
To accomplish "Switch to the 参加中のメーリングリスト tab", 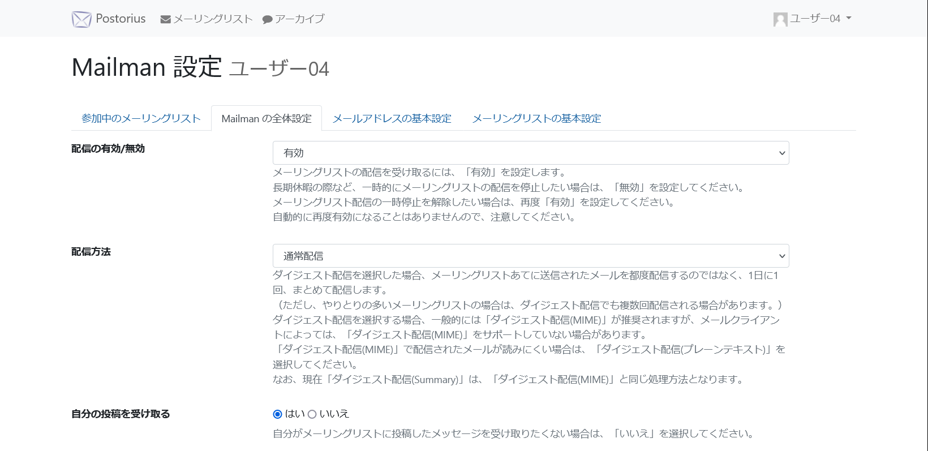I will click(141, 118).
